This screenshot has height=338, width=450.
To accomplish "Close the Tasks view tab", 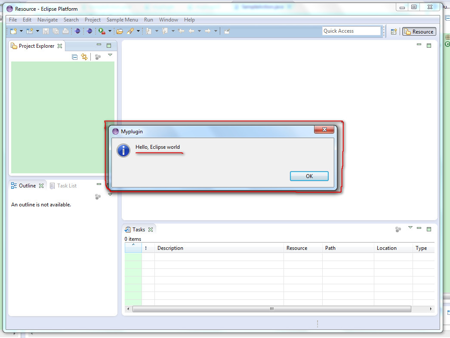I will coord(151,230).
